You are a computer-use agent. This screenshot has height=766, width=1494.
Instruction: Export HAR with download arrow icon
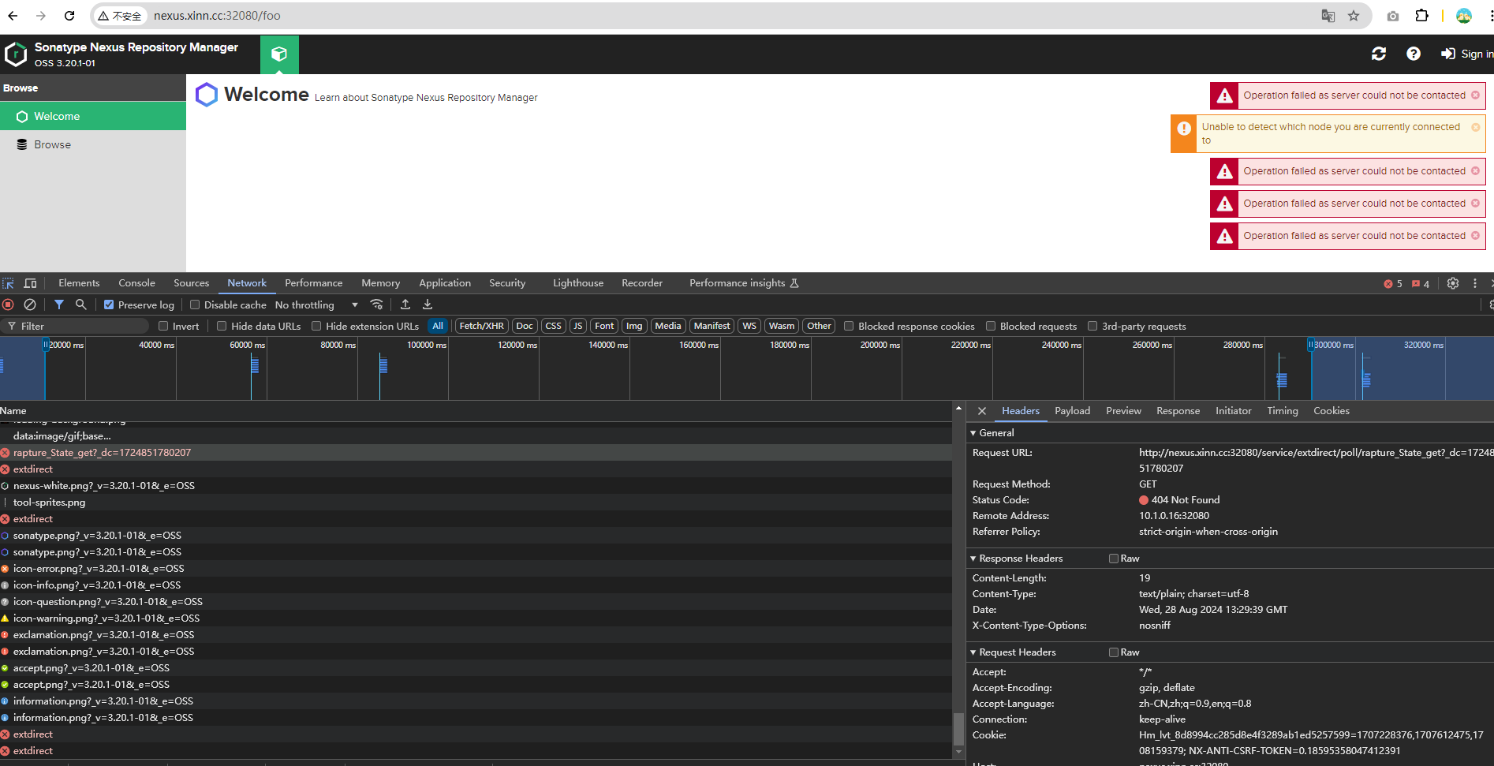[x=428, y=305]
